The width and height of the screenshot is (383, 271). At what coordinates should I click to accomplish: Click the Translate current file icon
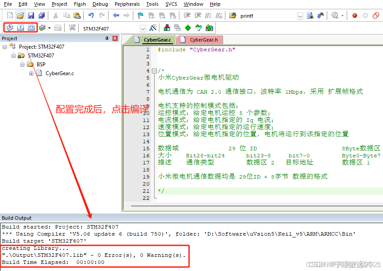coord(10,27)
